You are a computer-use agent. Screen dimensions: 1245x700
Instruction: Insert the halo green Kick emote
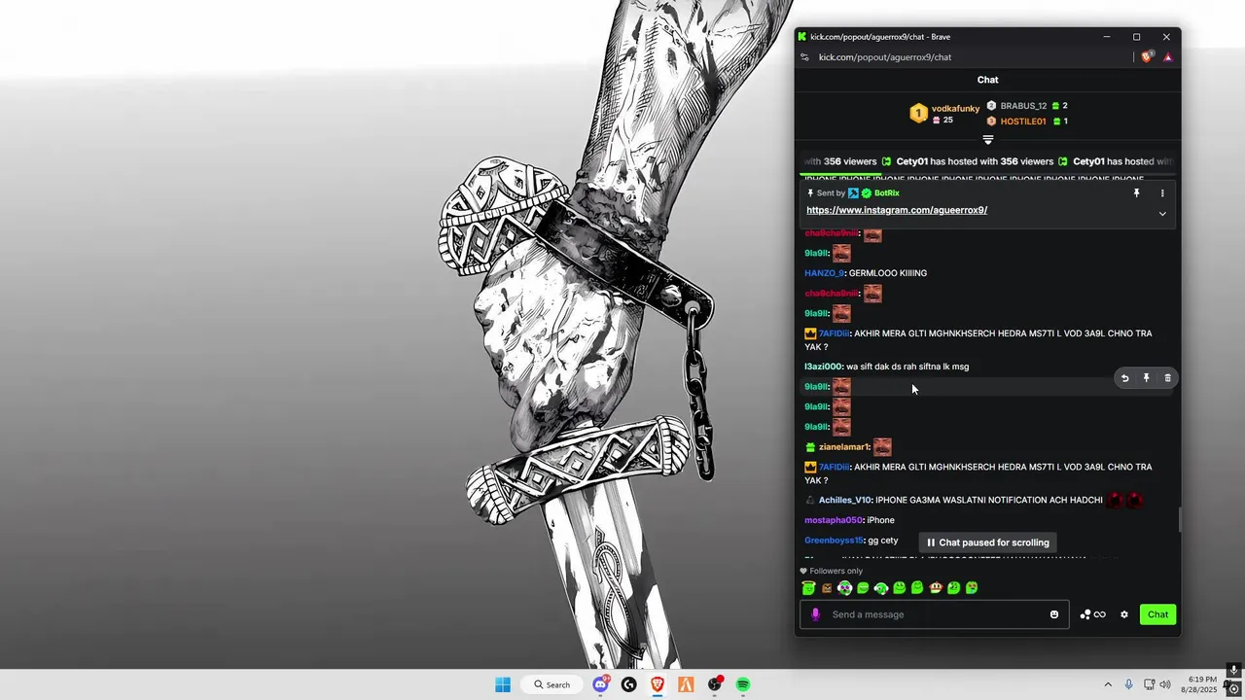click(x=808, y=587)
